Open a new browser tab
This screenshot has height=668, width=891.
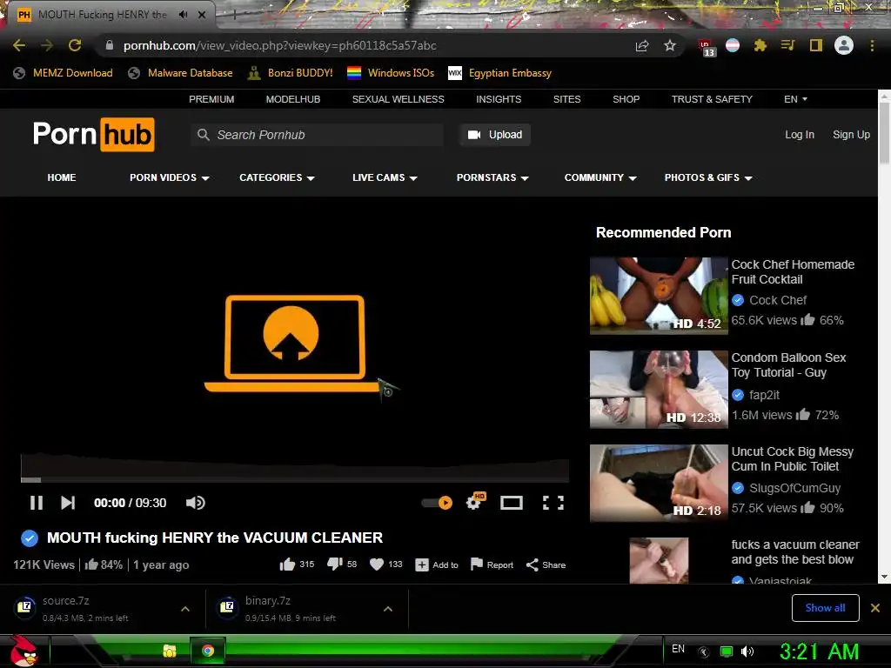[234, 16]
